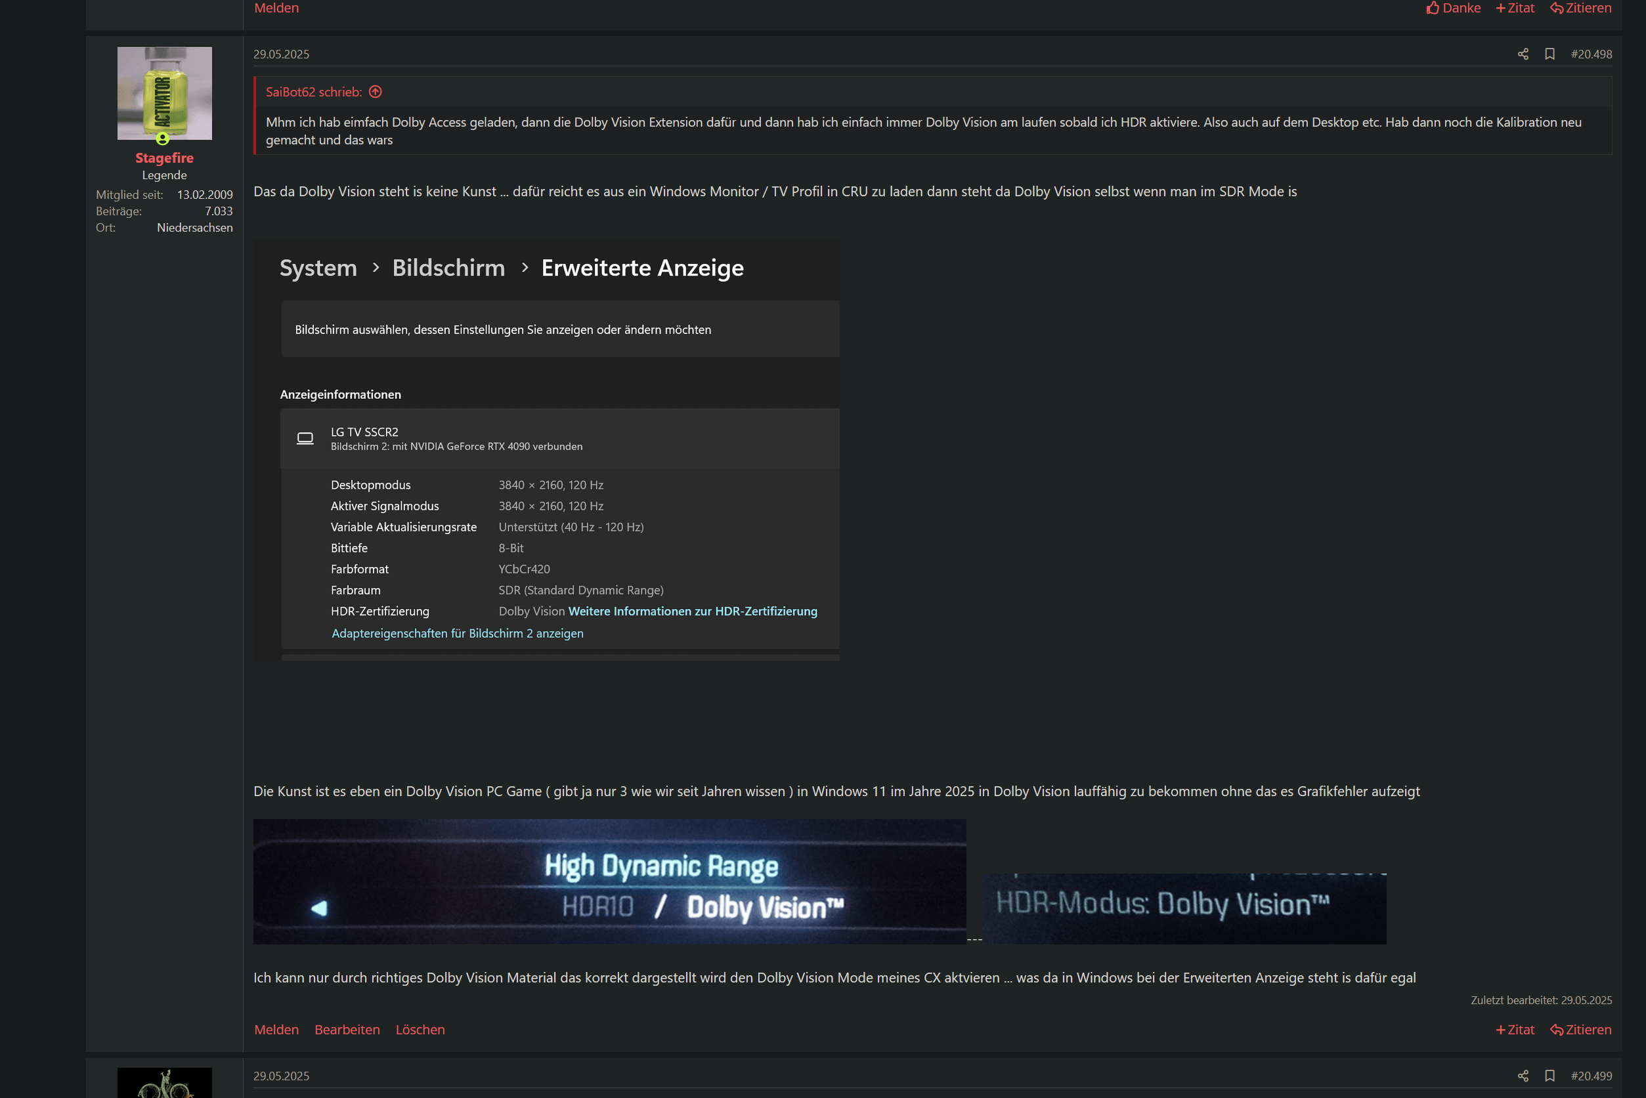Open the permalink #20.498

(1592, 54)
